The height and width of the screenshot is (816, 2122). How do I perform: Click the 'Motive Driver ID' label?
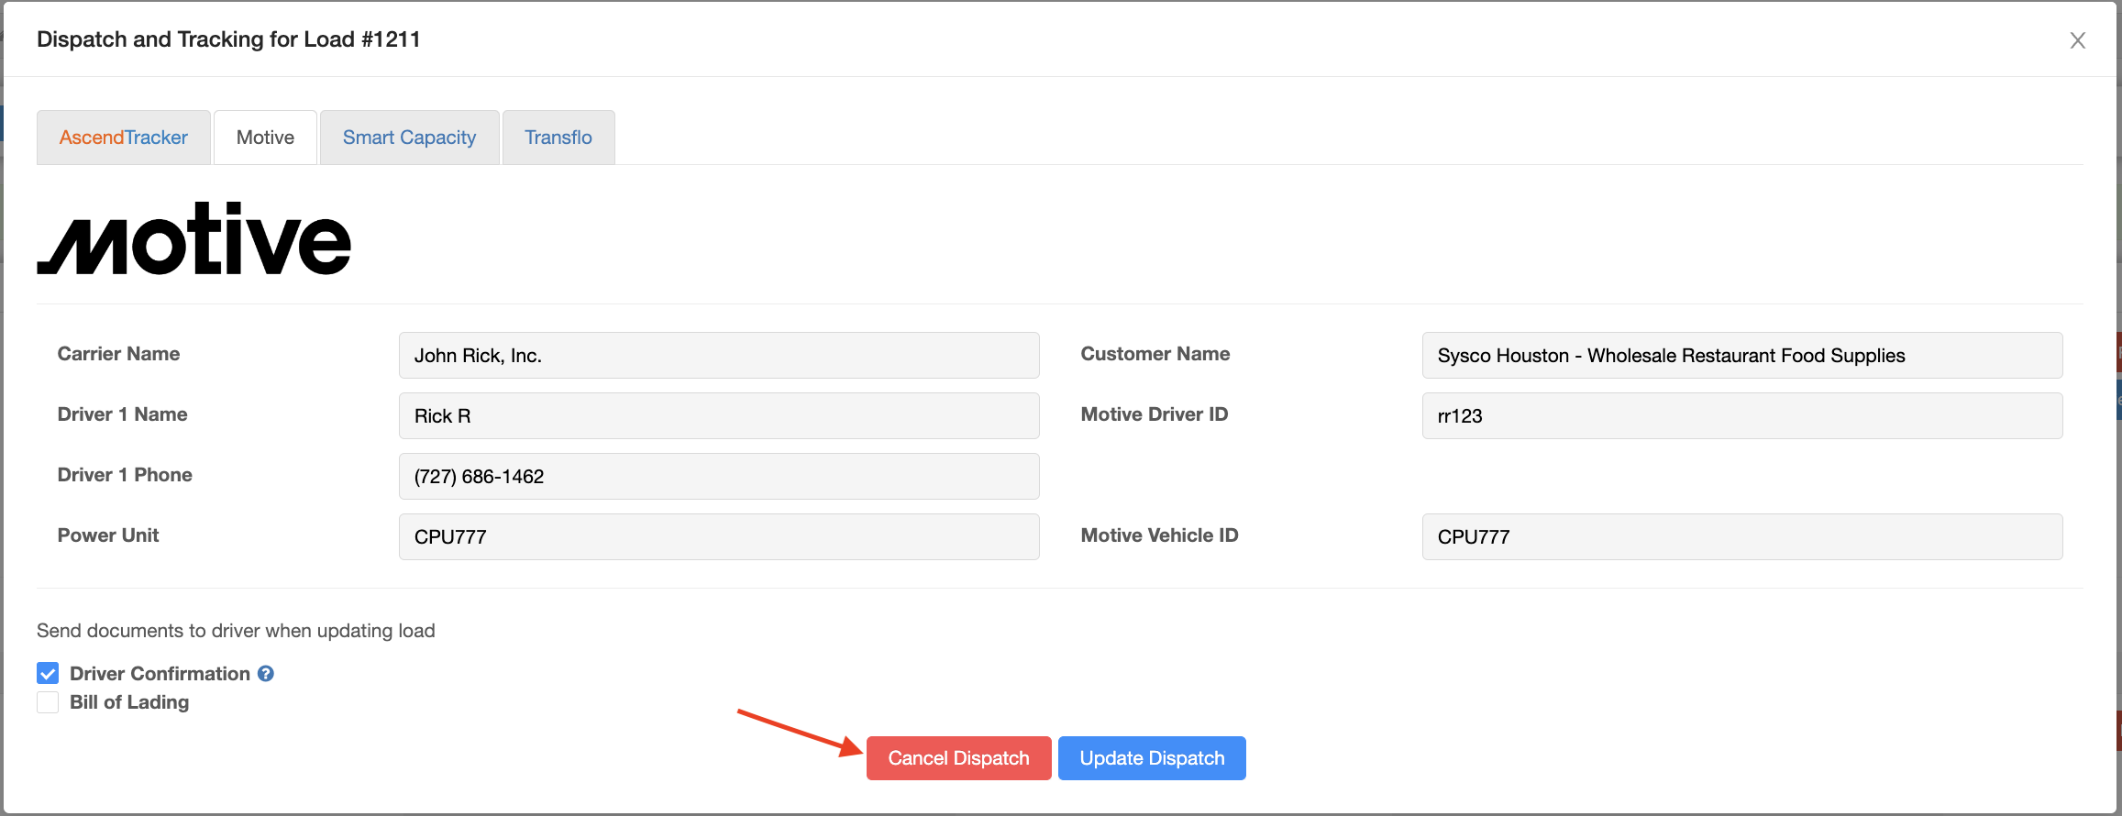[x=1155, y=414]
